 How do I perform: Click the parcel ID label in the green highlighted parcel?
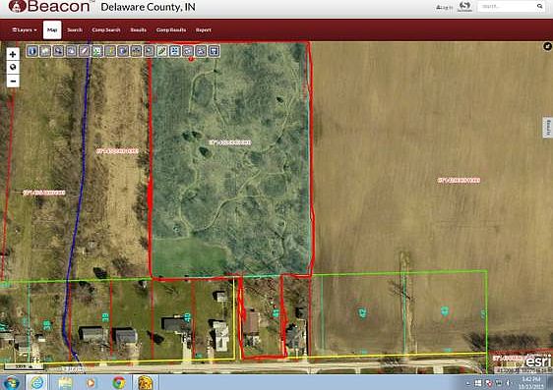tap(230, 142)
